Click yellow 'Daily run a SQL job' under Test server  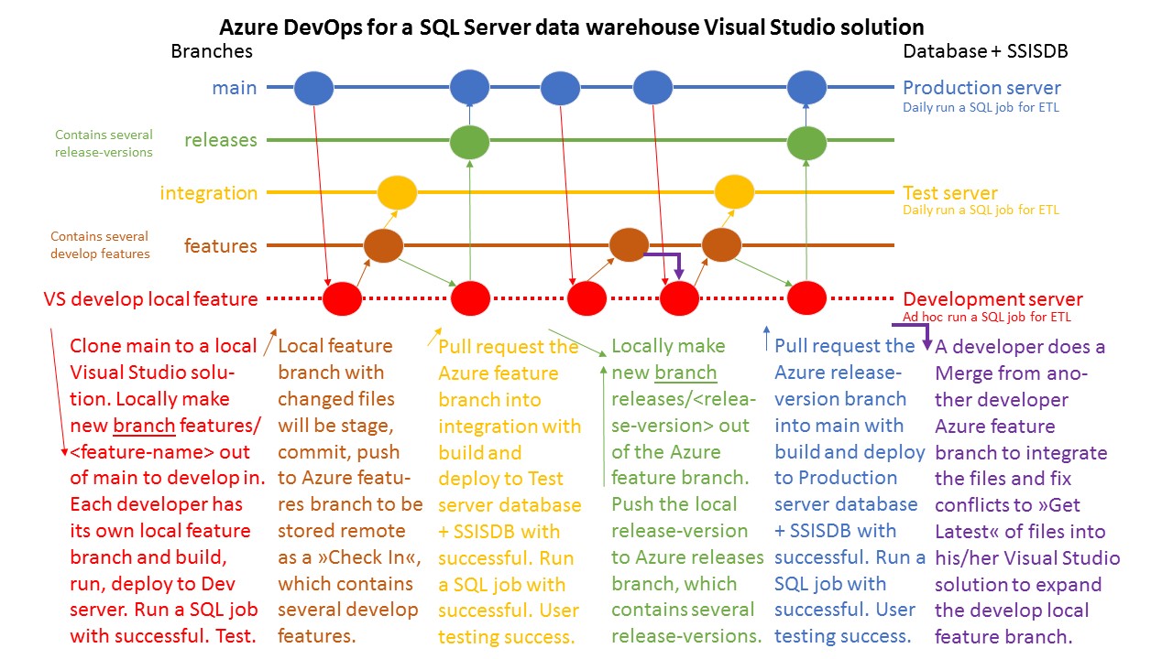coord(954,210)
